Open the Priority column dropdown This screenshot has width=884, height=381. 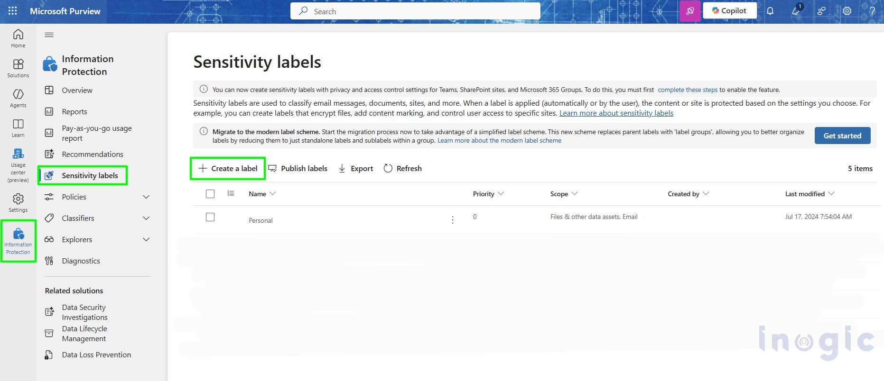[x=501, y=193]
